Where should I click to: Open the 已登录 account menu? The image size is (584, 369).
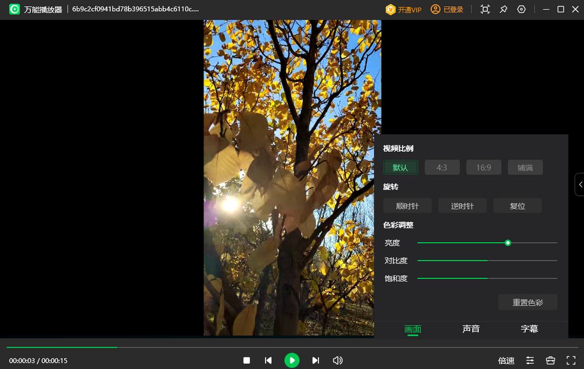[x=447, y=10]
